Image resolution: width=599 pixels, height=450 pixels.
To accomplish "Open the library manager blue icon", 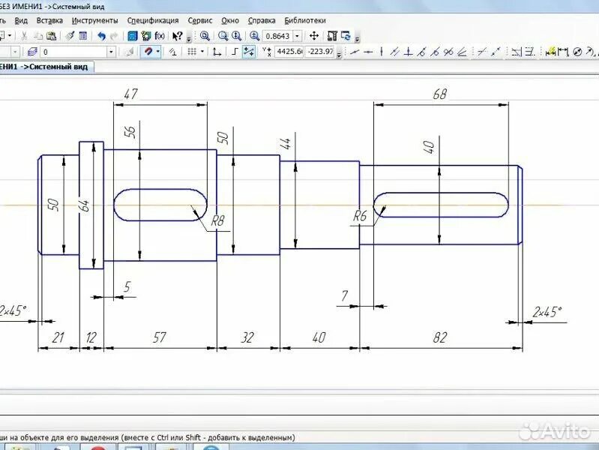I will click(132, 36).
